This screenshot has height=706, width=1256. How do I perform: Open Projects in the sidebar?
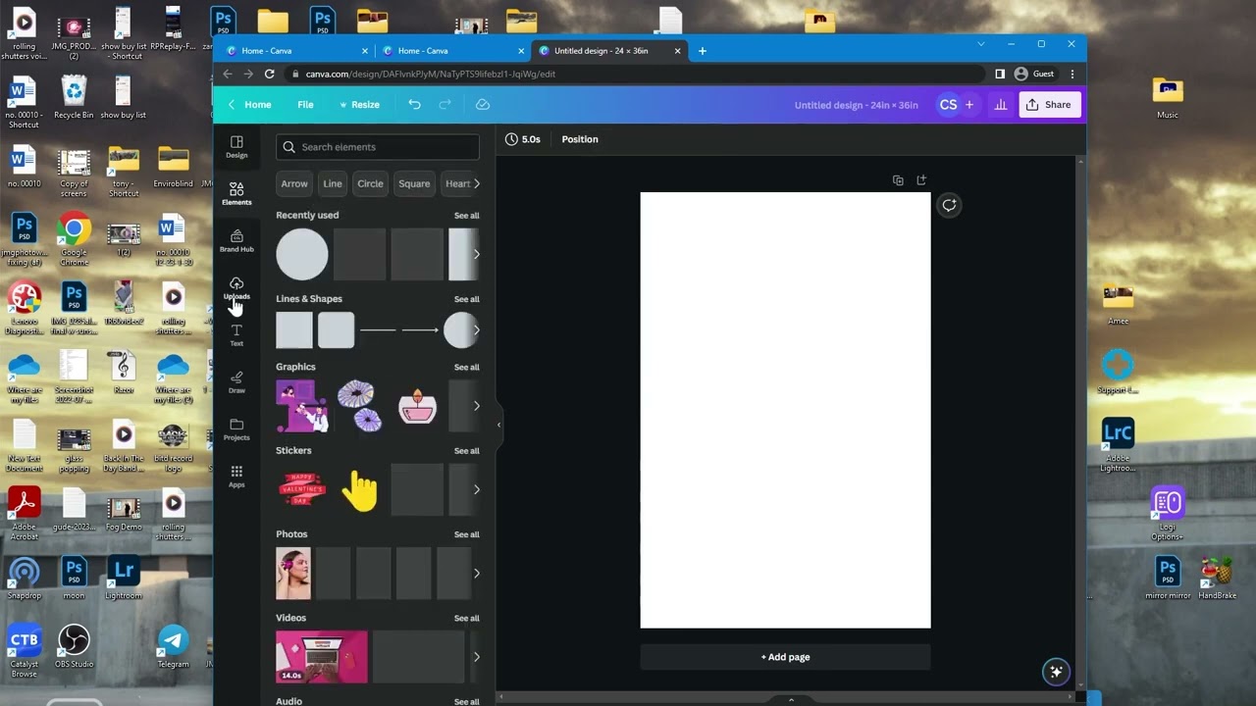click(236, 429)
